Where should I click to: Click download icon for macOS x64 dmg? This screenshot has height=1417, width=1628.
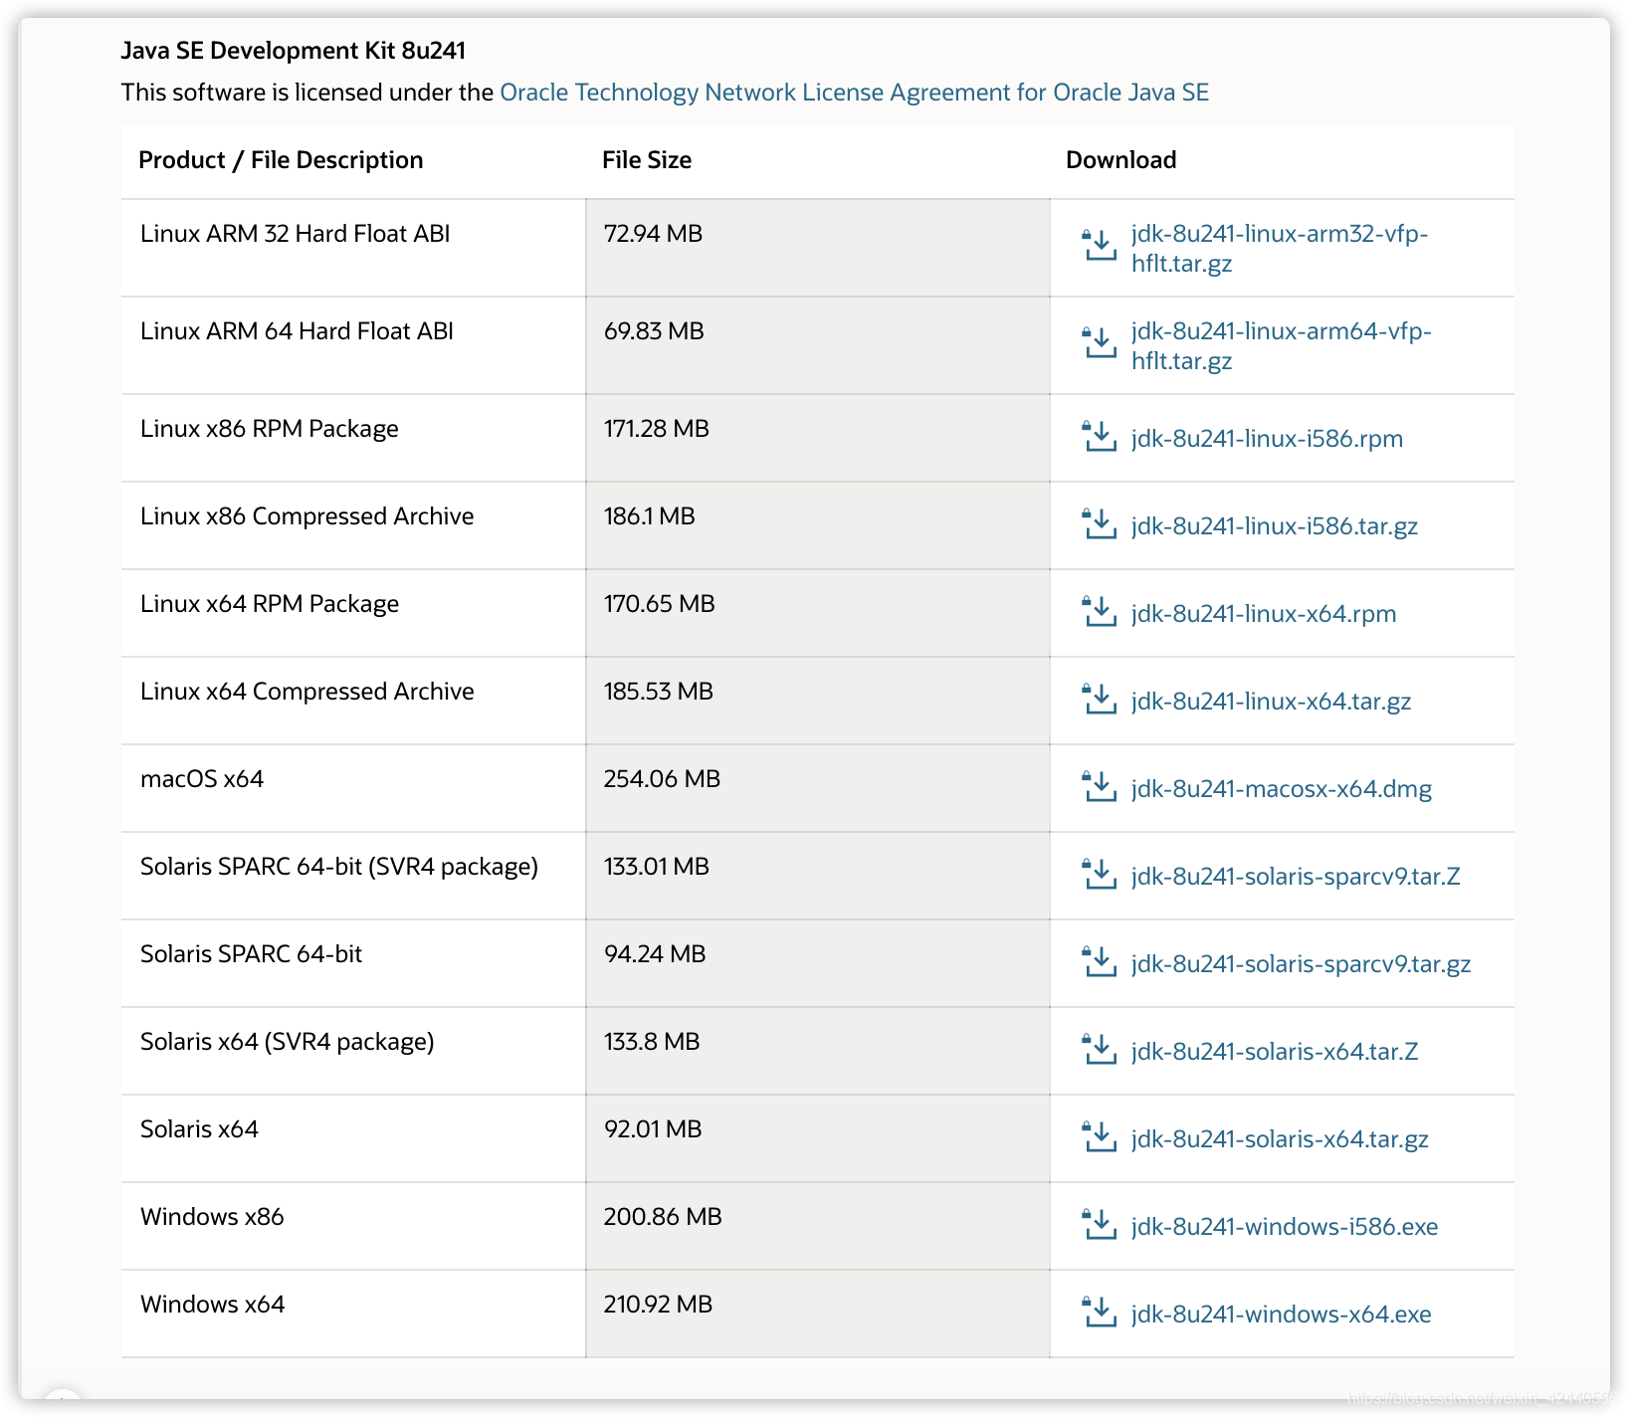tap(1100, 786)
